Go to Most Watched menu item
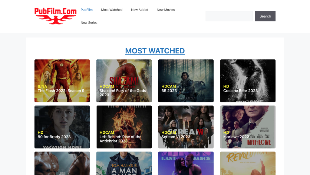Viewport: 310px width, 175px height. coord(112,10)
